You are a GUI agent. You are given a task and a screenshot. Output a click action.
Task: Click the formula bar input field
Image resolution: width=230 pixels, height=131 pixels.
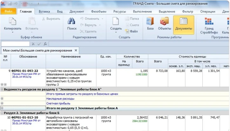coord(139,44)
